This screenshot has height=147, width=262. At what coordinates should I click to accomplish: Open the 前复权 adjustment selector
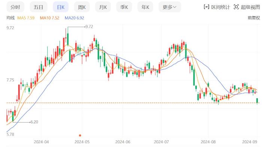pos(254,18)
